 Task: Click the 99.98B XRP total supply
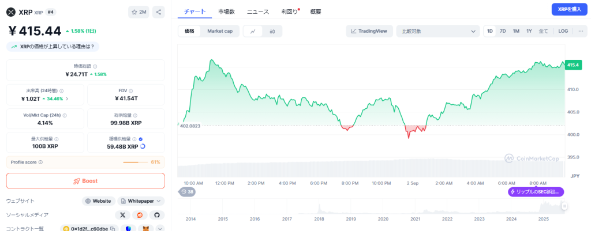[x=126, y=123]
